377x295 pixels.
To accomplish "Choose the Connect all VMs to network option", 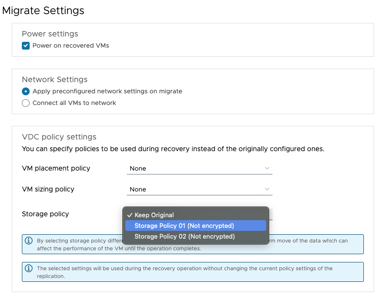I will coord(26,103).
